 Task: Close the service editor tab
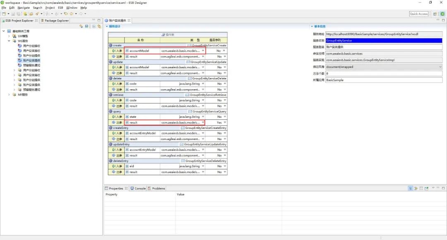pos(129,21)
